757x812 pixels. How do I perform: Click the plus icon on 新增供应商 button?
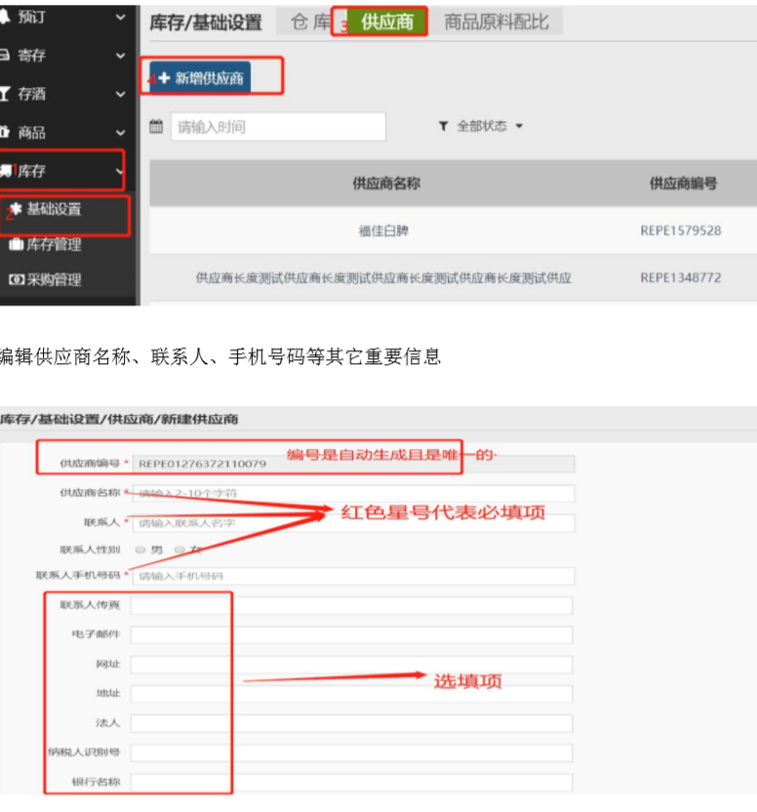tap(164, 78)
